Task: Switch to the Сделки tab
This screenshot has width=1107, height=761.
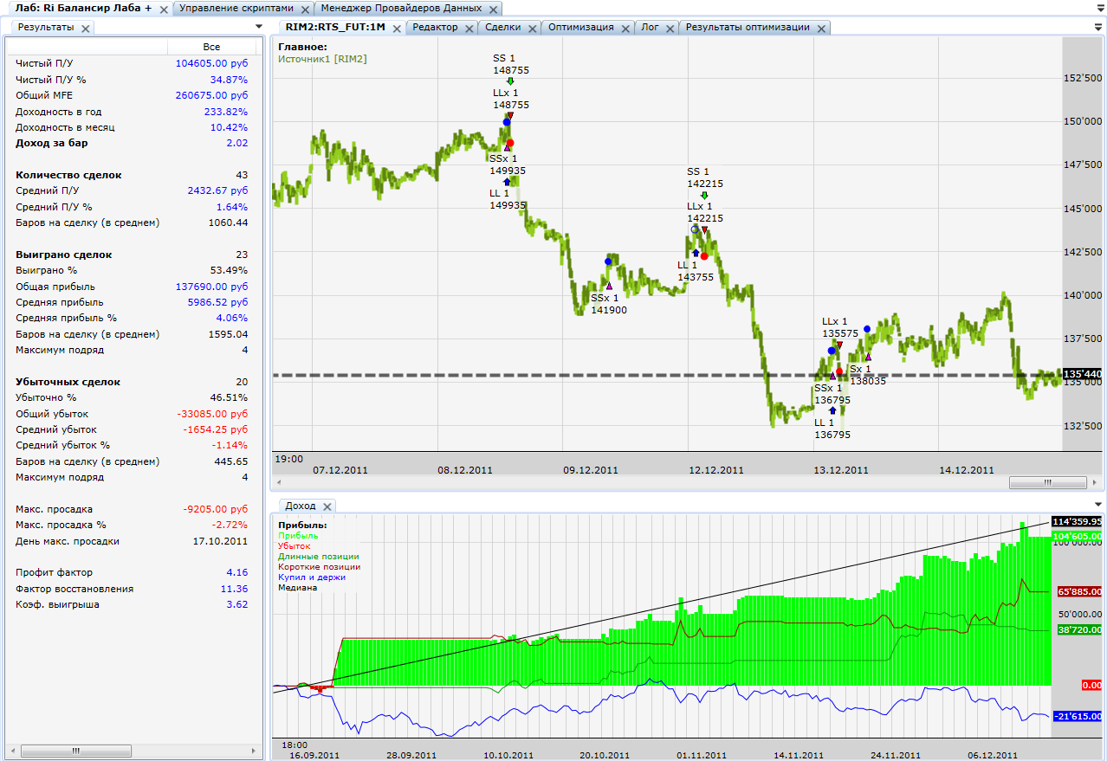Action: tap(502, 27)
